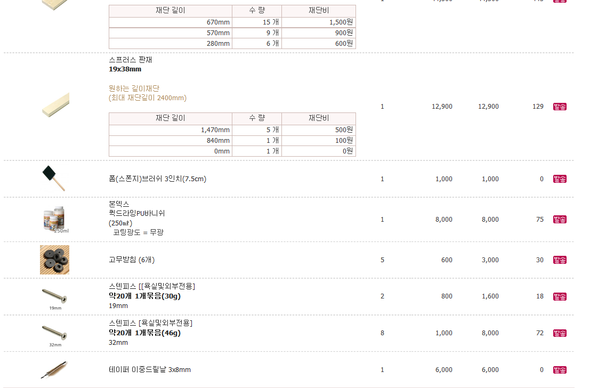Click the (최대 재단길이 2400mm) note under 19x38mm

148,98
